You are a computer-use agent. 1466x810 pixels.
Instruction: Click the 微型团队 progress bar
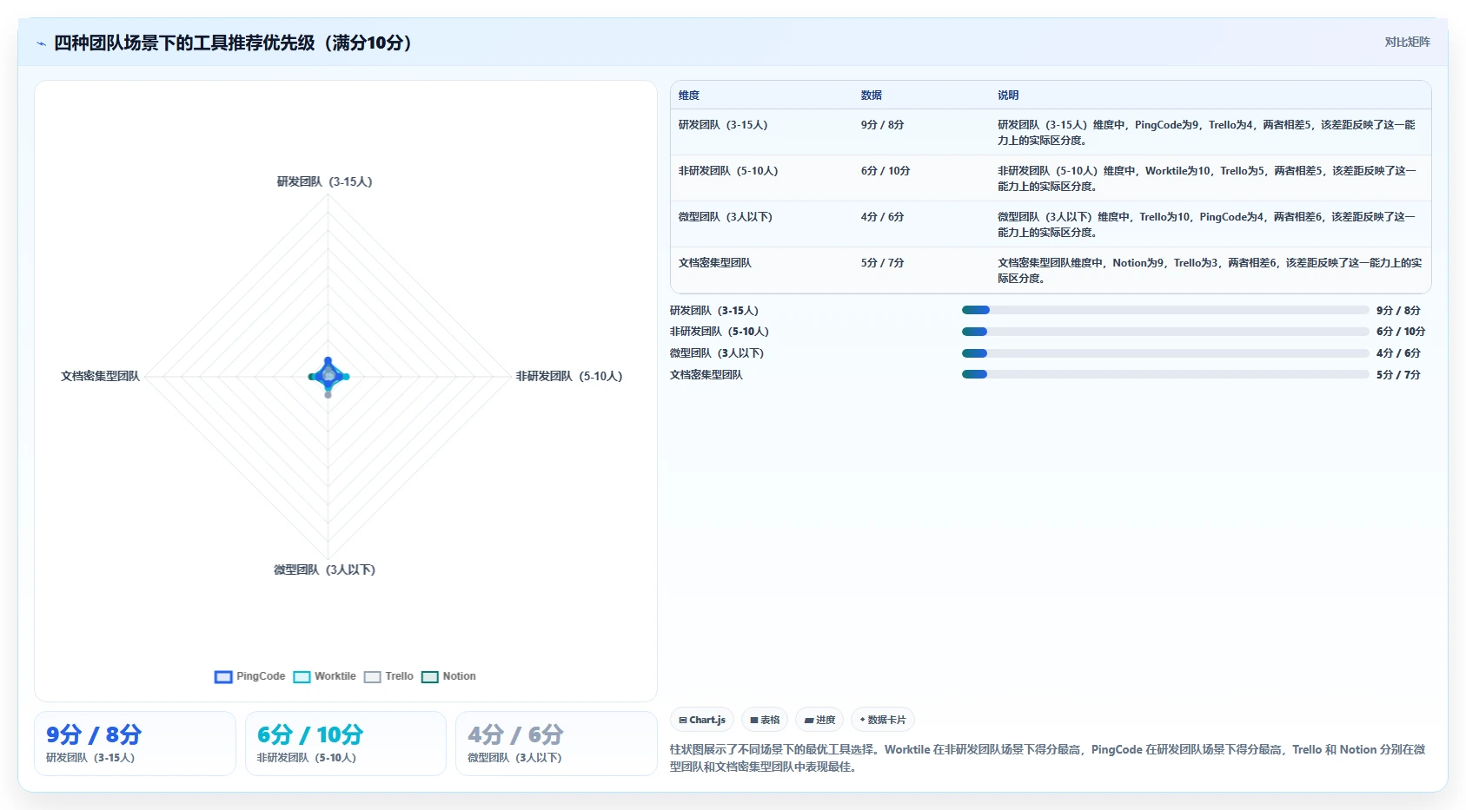pos(1165,353)
